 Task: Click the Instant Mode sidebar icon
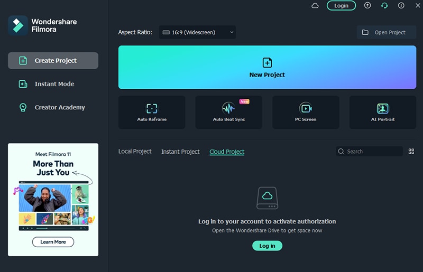(x=23, y=84)
